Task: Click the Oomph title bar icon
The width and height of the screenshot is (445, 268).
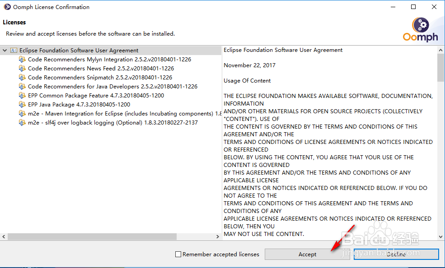Action: [7, 7]
